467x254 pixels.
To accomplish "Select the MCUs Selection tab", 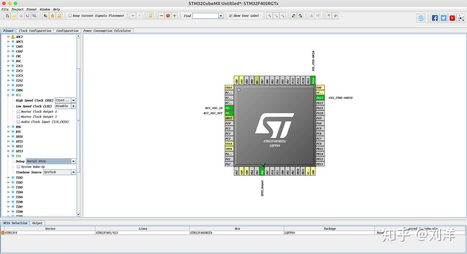I will [x=15, y=223].
